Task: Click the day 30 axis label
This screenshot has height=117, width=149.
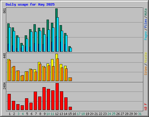Action: coord(135,114)
